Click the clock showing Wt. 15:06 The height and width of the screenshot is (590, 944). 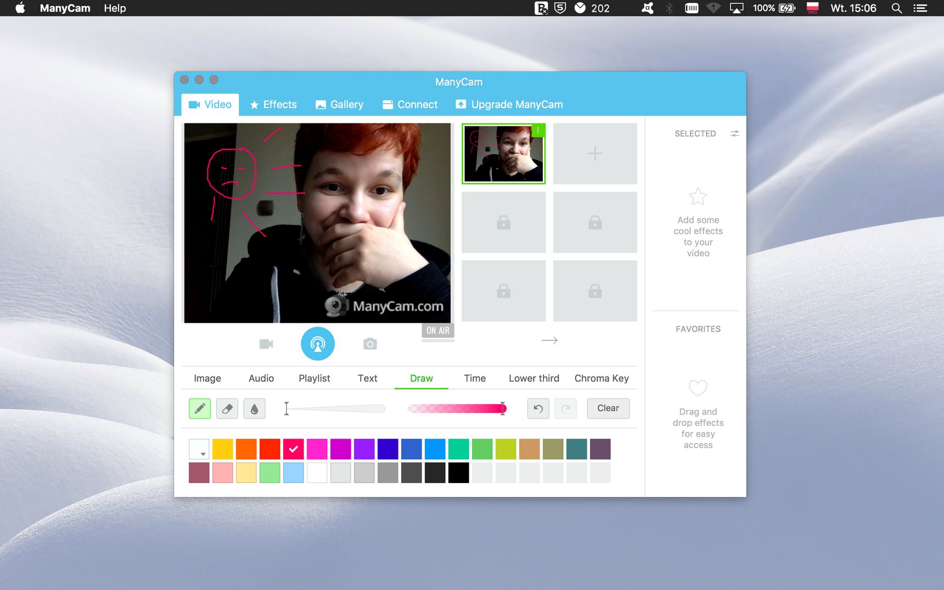coord(853,8)
